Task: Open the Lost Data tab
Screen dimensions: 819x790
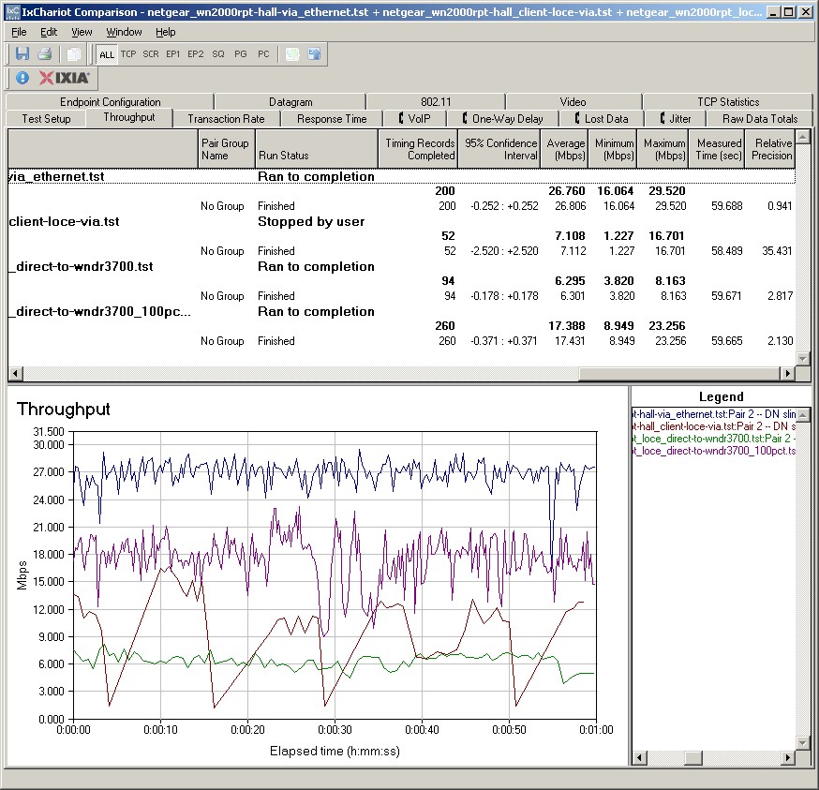Action: pos(602,119)
